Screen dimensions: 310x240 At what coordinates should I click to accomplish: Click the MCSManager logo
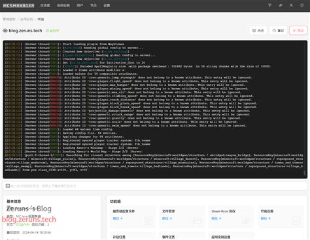point(18,5)
